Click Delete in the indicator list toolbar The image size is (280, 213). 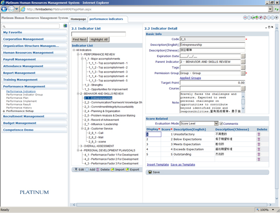(x=103, y=170)
